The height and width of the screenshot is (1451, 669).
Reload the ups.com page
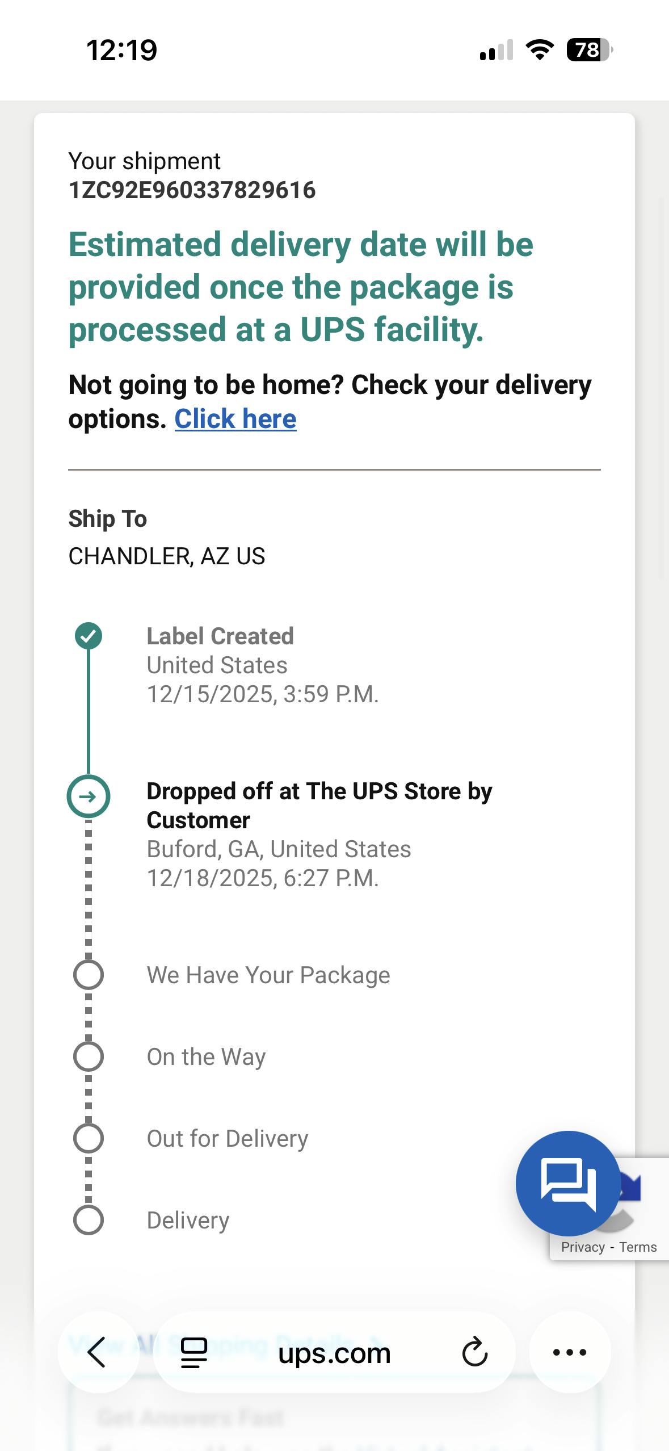[x=474, y=1352]
